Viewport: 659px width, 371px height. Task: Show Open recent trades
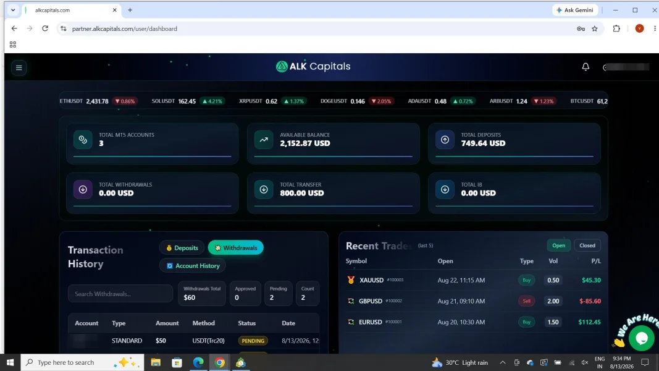pyautogui.click(x=558, y=245)
